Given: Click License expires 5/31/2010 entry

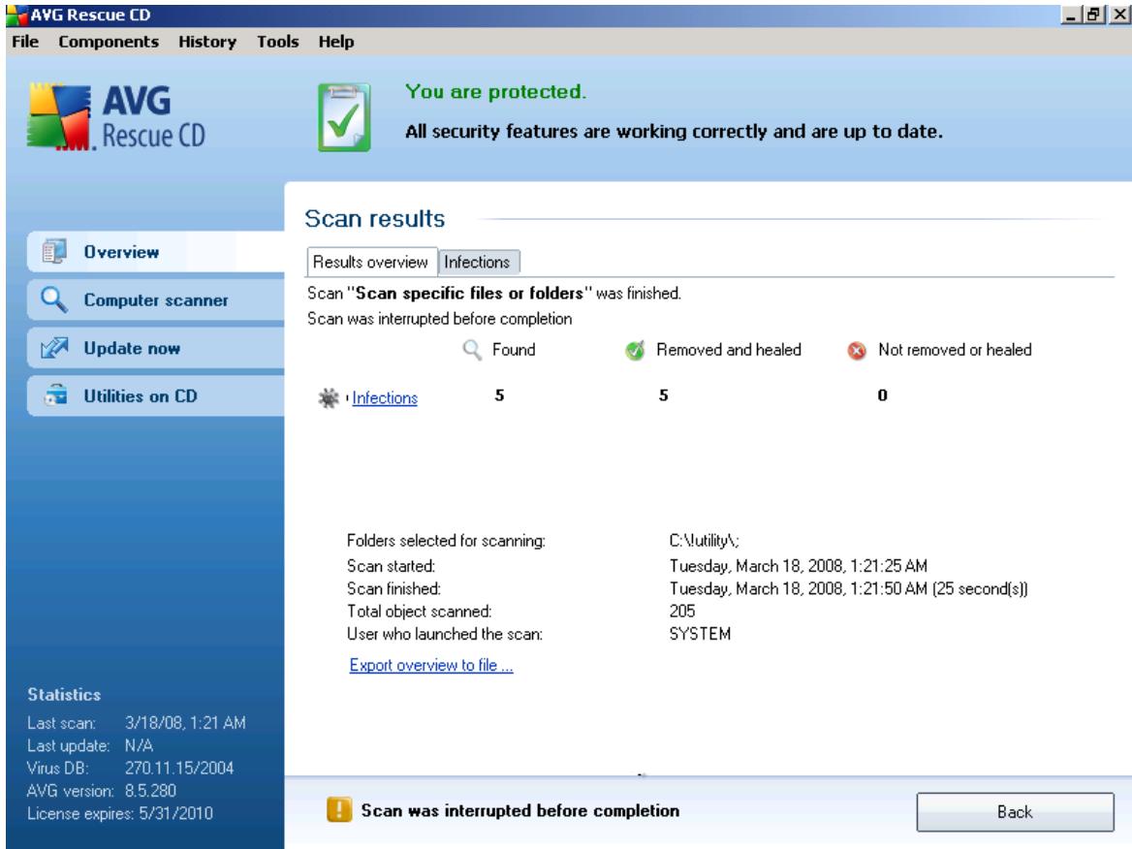Looking at the screenshot, I should (120, 814).
